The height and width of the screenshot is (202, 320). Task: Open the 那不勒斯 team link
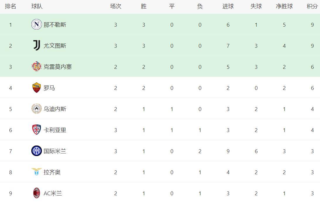pyautogui.click(x=55, y=25)
